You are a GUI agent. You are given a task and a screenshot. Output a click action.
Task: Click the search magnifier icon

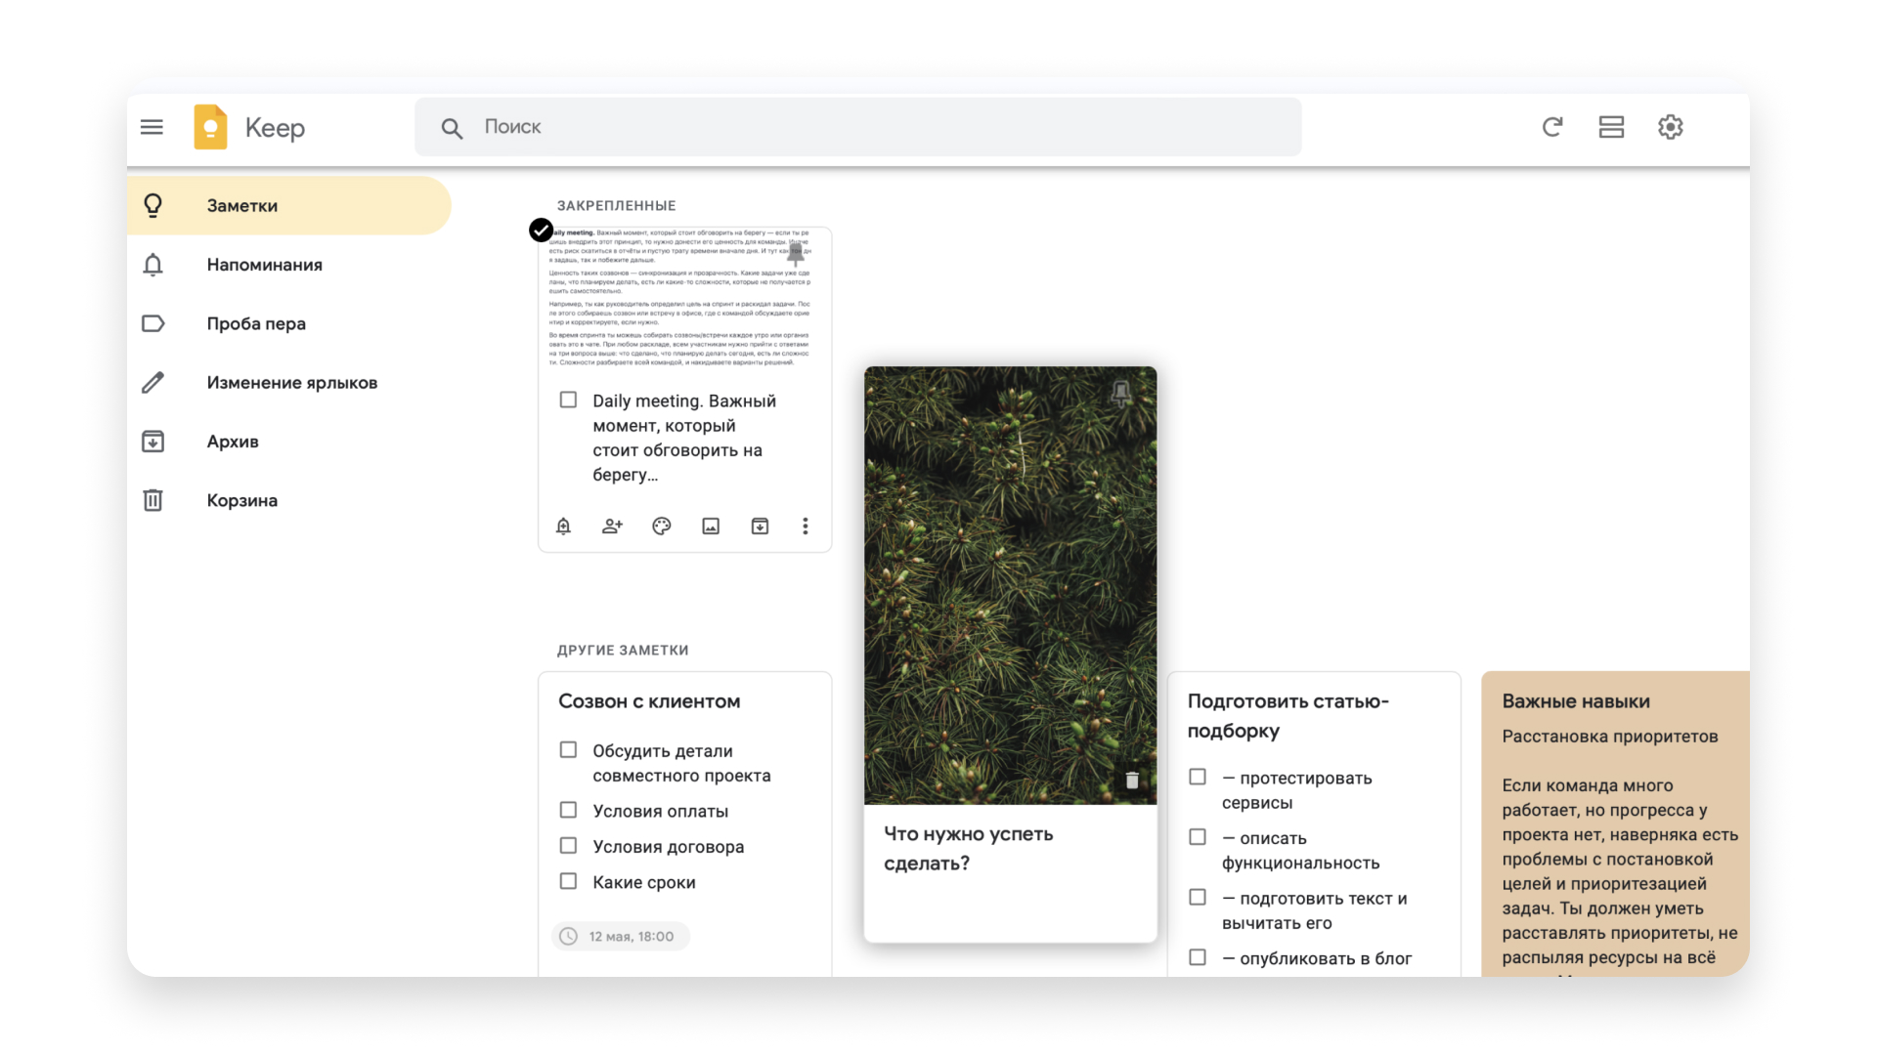tap(452, 128)
